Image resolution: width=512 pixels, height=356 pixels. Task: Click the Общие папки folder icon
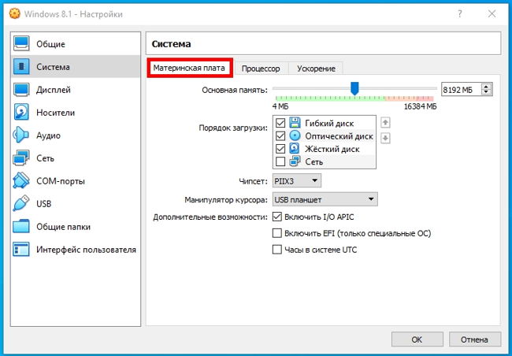pyautogui.click(x=21, y=226)
